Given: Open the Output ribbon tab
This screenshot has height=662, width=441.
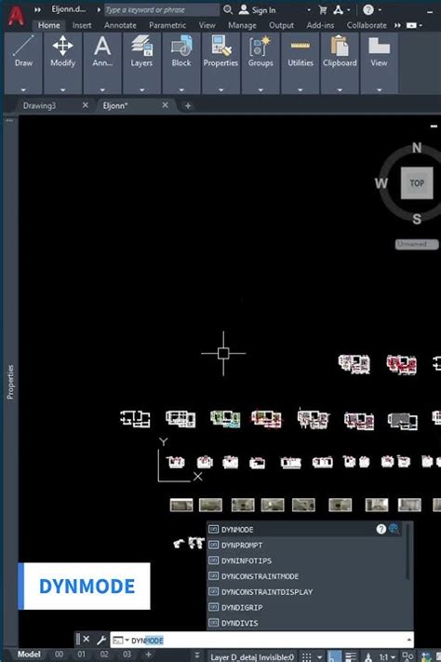Looking at the screenshot, I should pyautogui.click(x=282, y=25).
